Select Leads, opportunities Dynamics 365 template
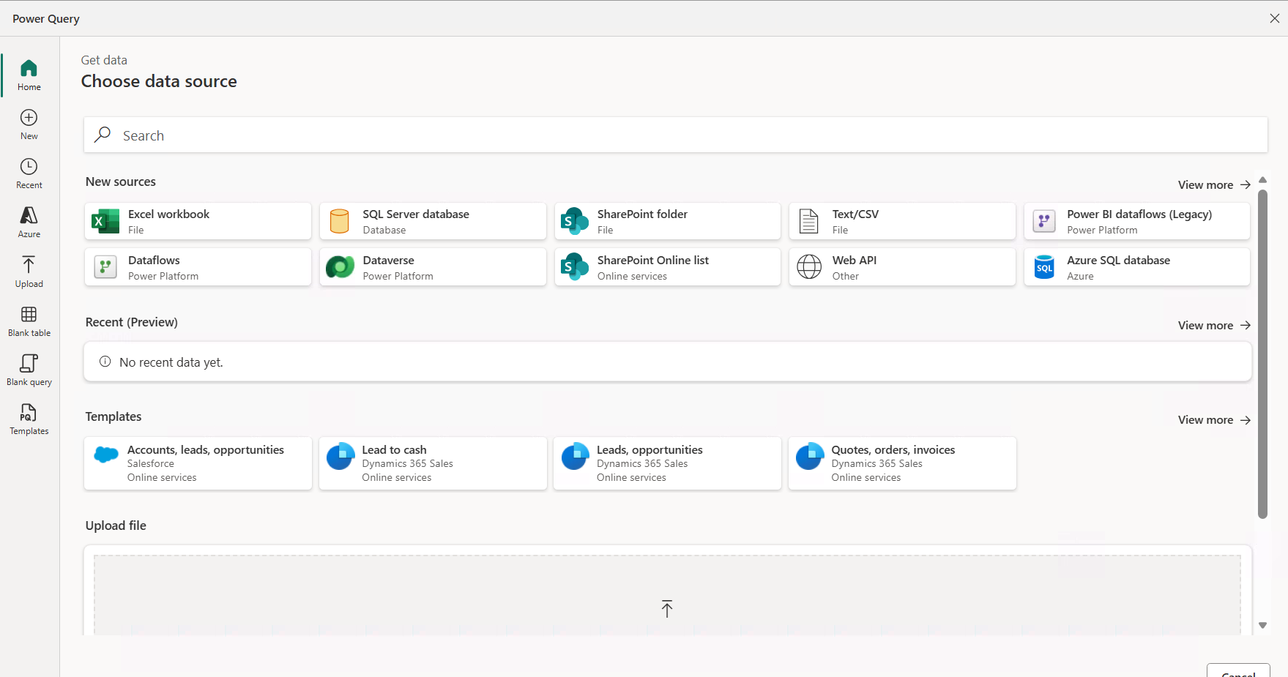 [x=668, y=463]
